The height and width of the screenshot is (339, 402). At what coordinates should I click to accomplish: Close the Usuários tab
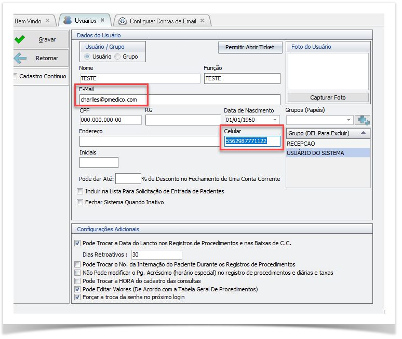103,21
